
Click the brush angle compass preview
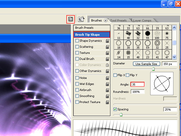162,83
